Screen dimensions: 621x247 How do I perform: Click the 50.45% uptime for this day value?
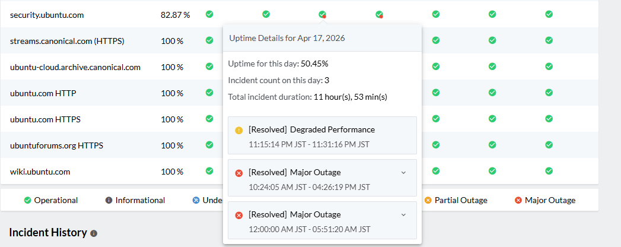[314, 64]
